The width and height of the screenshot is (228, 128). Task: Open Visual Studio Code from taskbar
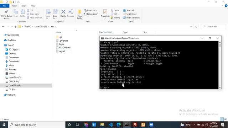tap(110, 125)
